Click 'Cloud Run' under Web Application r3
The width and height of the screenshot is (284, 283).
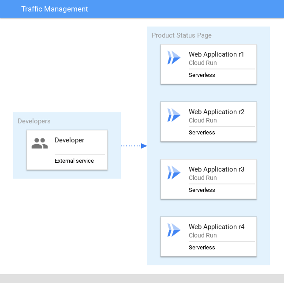203,178
